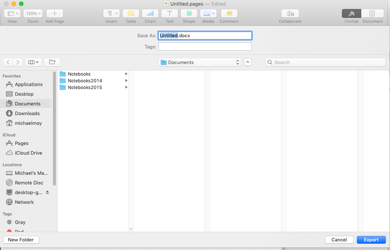The height and width of the screenshot is (250, 390).
Task: Click the Cancel button
Action: 339,240
